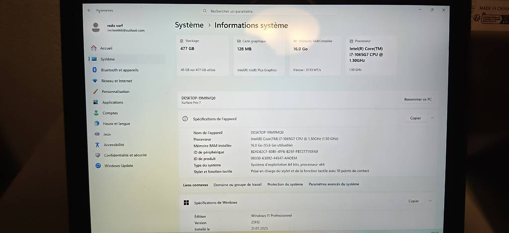
Task: Click the Renommer ce PC button
Action: (x=418, y=100)
